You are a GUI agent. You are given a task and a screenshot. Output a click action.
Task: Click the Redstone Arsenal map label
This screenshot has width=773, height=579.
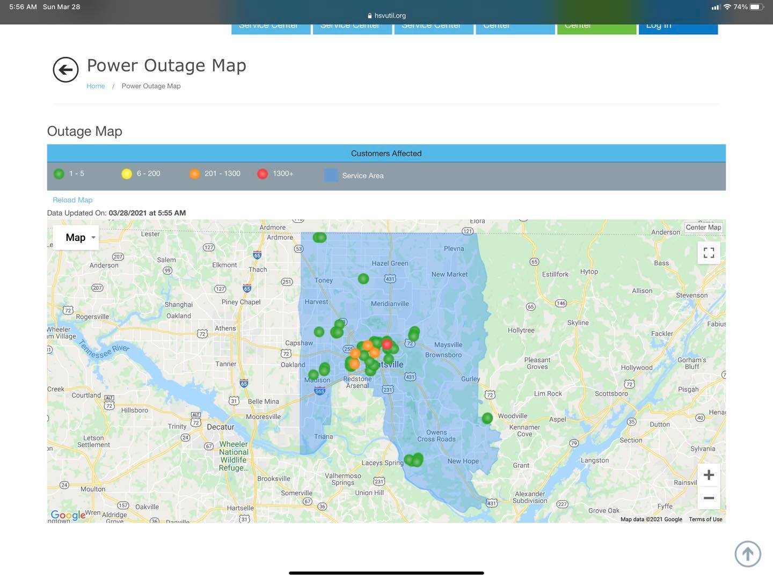(357, 382)
